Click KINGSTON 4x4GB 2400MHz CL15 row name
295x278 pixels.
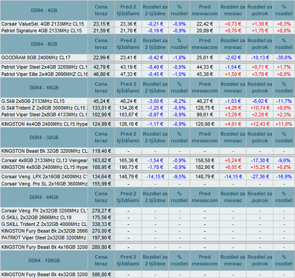click(x=44, y=124)
